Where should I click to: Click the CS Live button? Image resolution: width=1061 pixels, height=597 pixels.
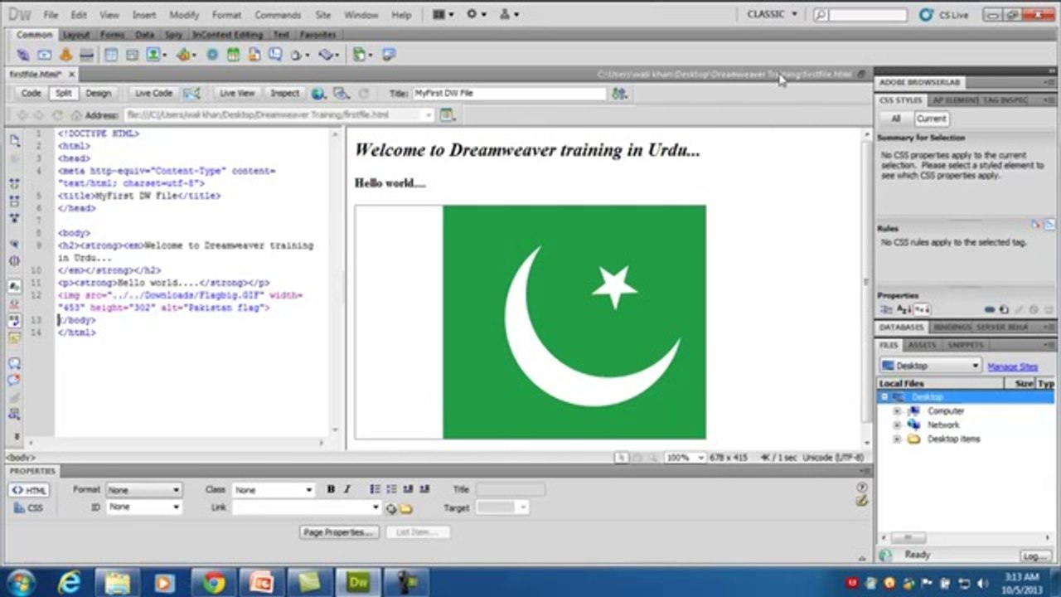tap(942, 15)
